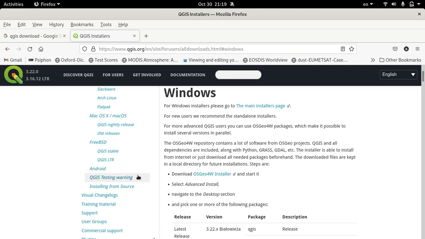The image size is (425, 239).
Task: Click the padlock site security icon
Action: point(93,49)
